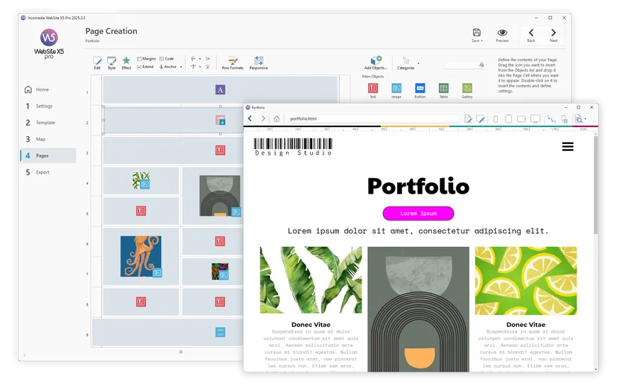
Task: Toggle the Extend cell option
Action: [145, 67]
